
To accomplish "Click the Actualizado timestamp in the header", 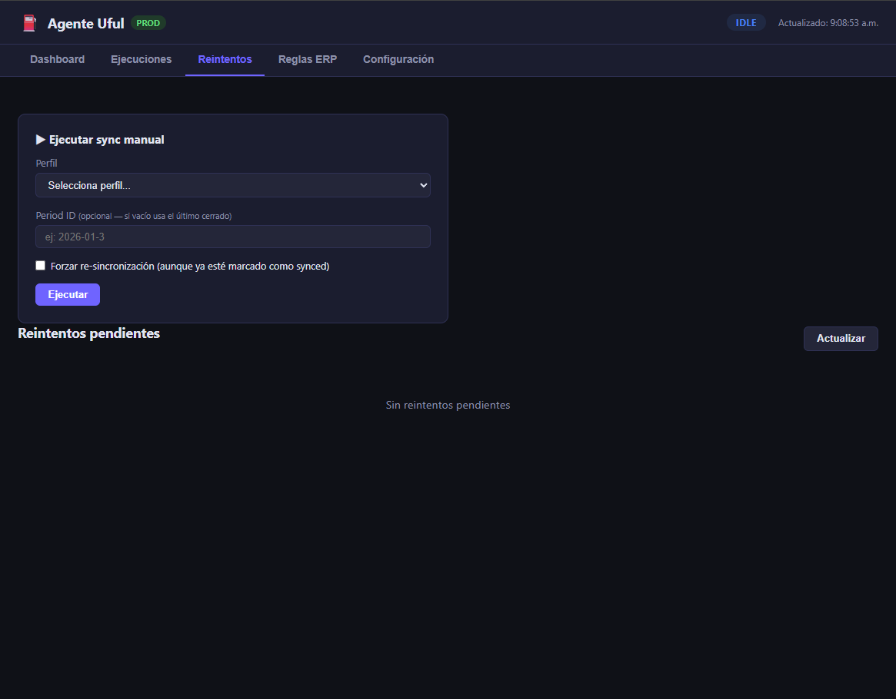I will 828,23.
